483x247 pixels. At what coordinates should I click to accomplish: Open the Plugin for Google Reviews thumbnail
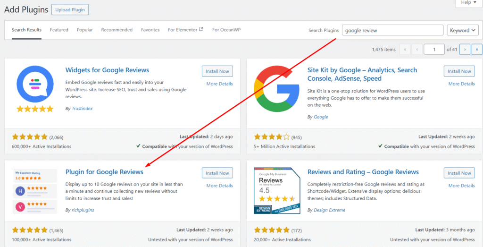click(34, 191)
